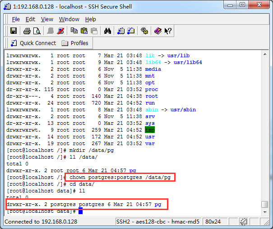The height and width of the screenshot is (229, 273).
Task: Click the Quick Connect icon
Action: click(x=14, y=43)
